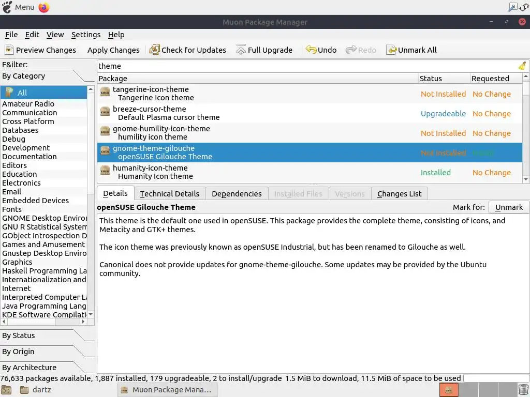The width and height of the screenshot is (530, 397).
Task: Open the Help menu
Action: click(x=116, y=35)
